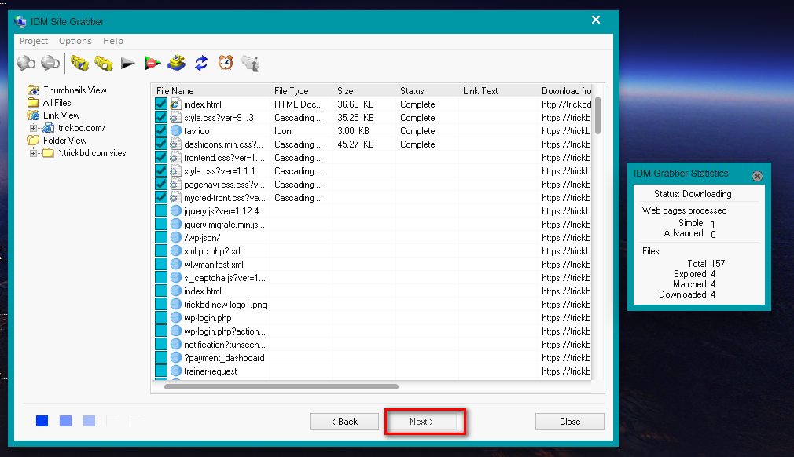Click the Close button at bottom right
The image size is (794, 457).
tap(570, 422)
